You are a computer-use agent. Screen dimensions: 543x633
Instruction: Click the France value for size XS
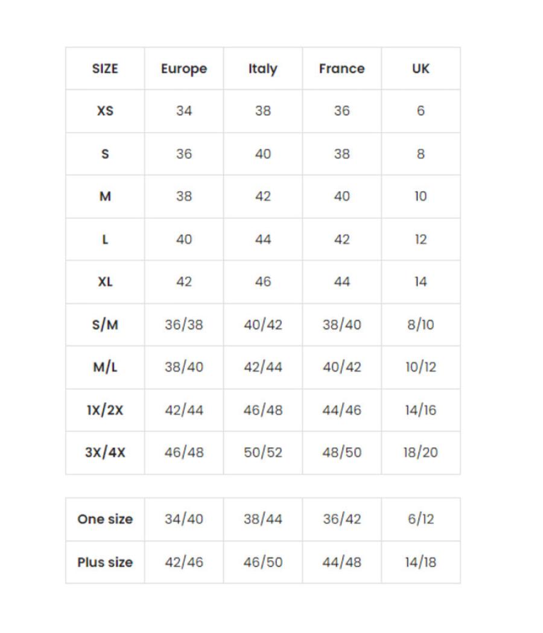(341, 111)
